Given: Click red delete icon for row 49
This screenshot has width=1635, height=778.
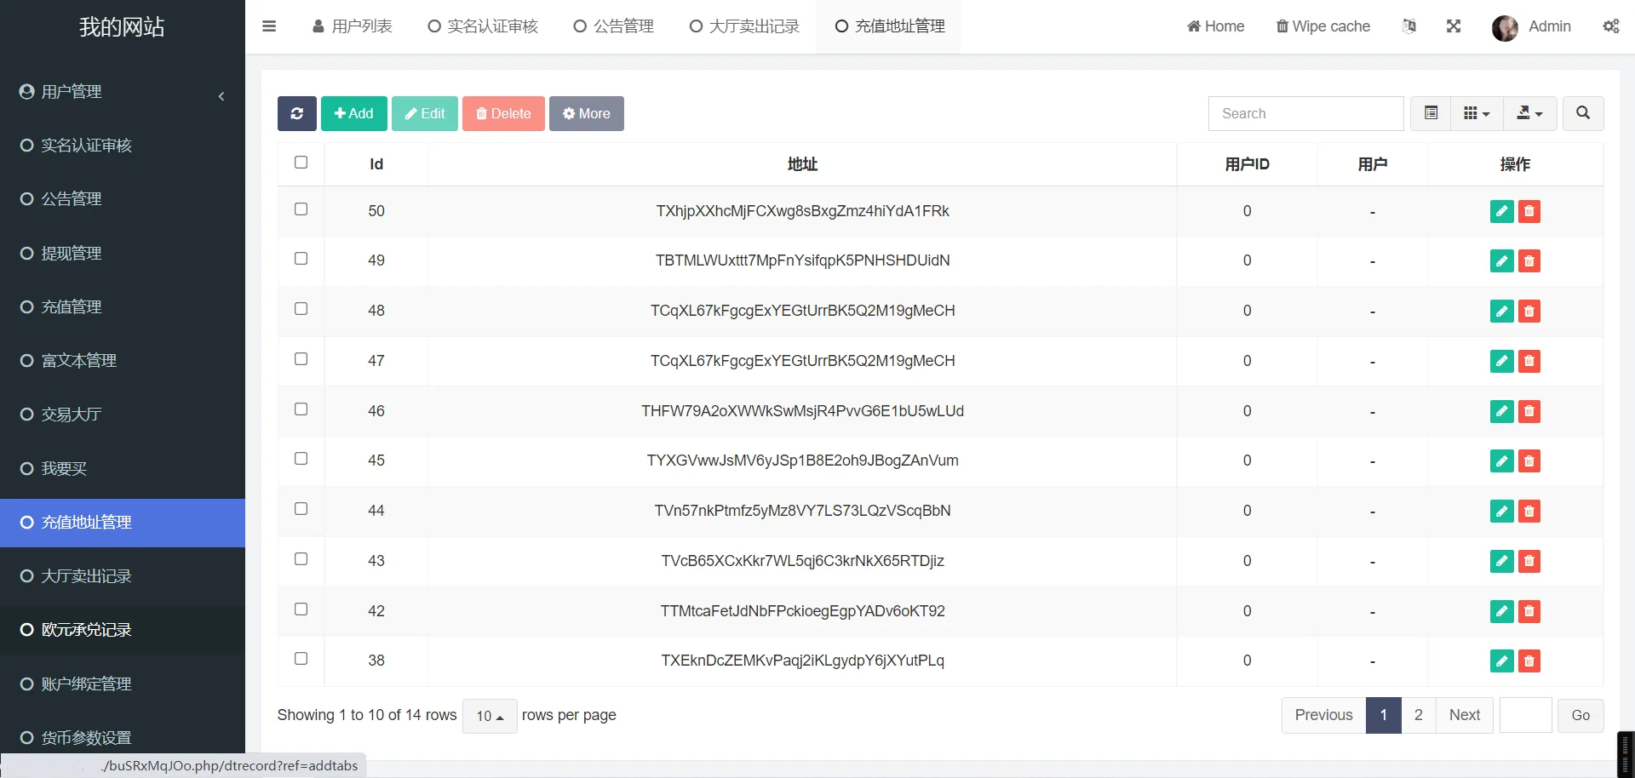Looking at the screenshot, I should click(x=1529, y=261).
